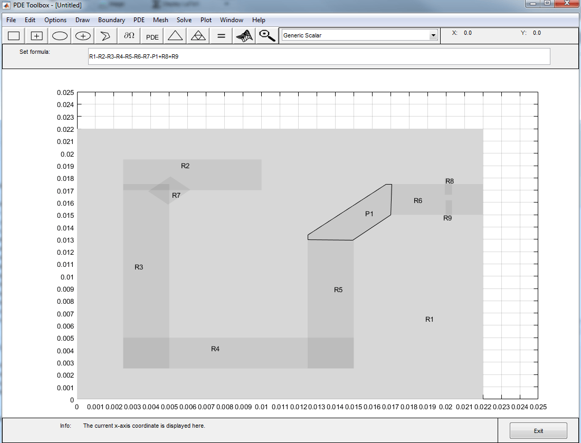581x443 pixels.
Task: Click inside the Set formula field
Action: point(319,56)
